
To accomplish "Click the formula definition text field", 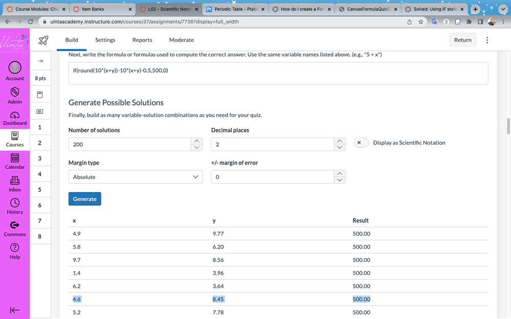I will click(x=278, y=74).
